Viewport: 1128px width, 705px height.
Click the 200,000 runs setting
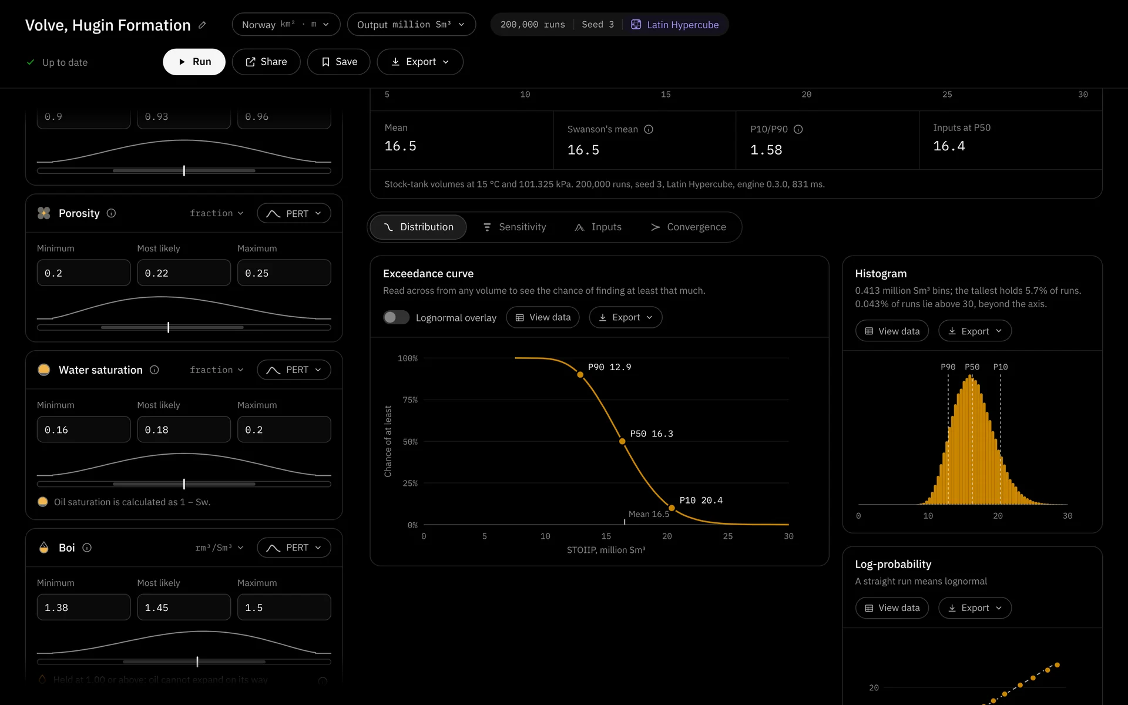click(x=532, y=25)
